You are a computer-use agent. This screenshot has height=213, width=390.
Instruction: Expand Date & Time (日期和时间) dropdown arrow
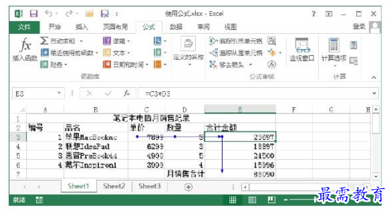pos(147,64)
